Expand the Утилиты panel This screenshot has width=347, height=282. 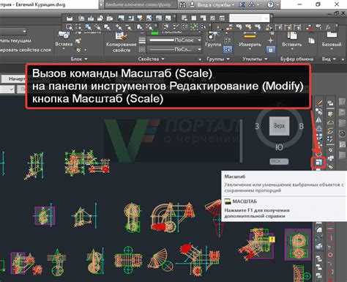(255, 59)
